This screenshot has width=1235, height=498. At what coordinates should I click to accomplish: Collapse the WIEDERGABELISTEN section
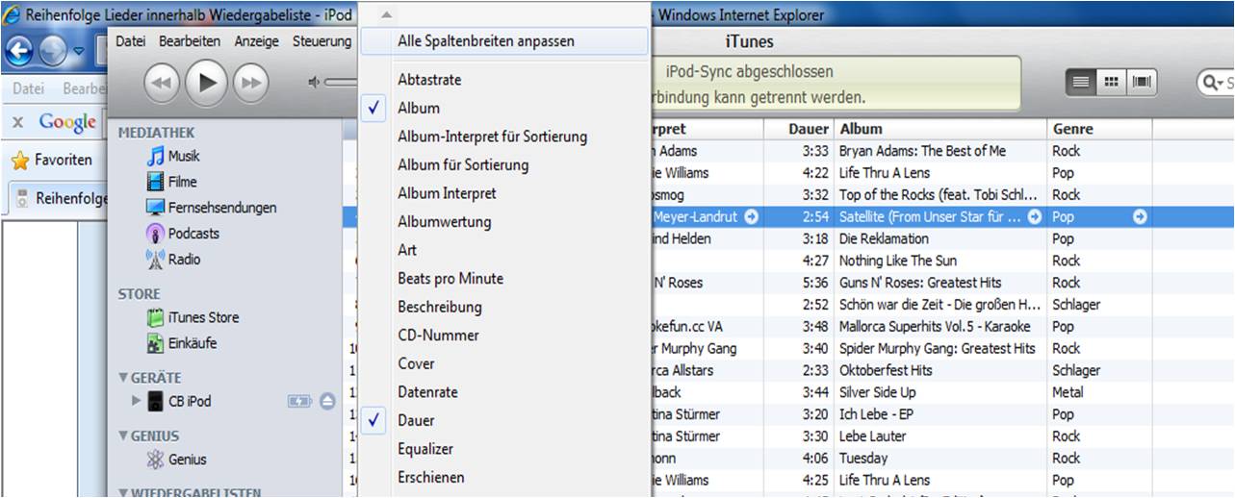[123, 493]
